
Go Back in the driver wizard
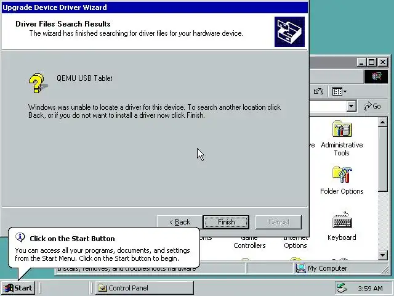click(x=180, y=222)
